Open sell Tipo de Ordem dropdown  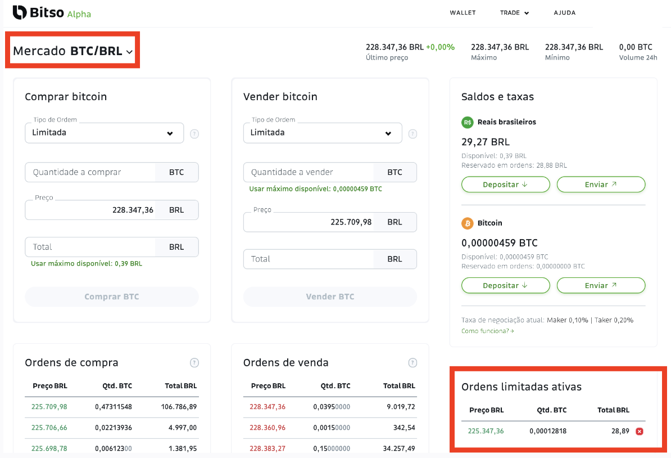323,133
